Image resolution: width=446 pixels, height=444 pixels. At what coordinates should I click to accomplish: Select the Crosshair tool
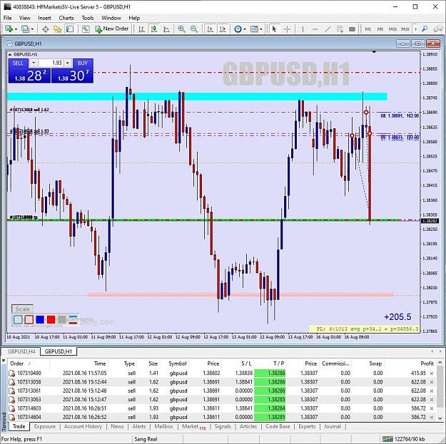(x=287, y=29)
